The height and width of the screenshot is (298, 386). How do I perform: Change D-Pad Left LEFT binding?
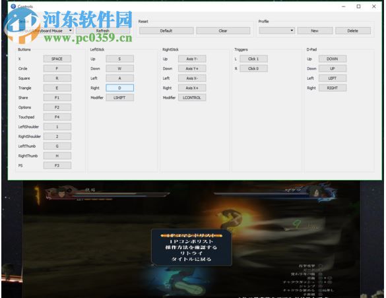333,78
